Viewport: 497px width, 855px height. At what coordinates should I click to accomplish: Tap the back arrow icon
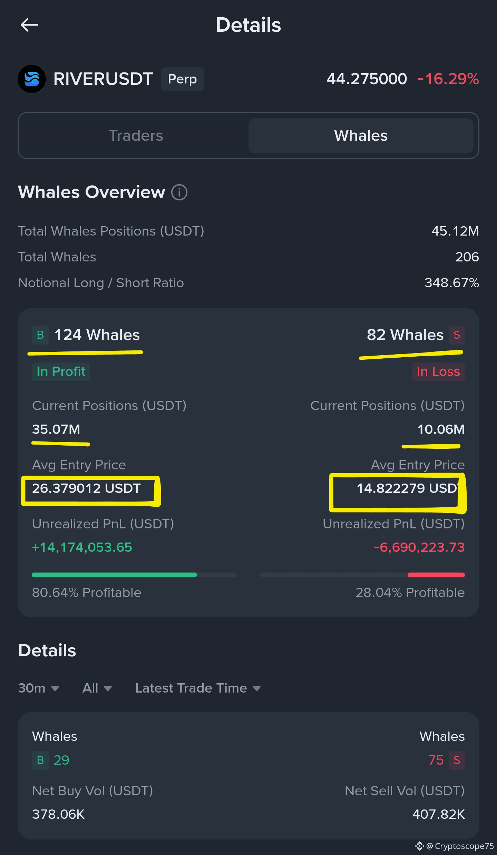pos(29,25)
